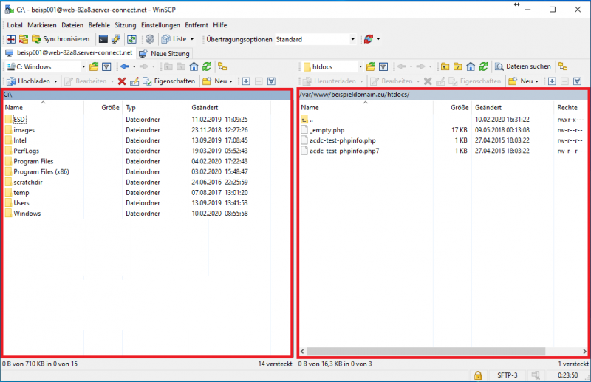Click the synchronize browsing icon beside compare directories

[24, 39]
